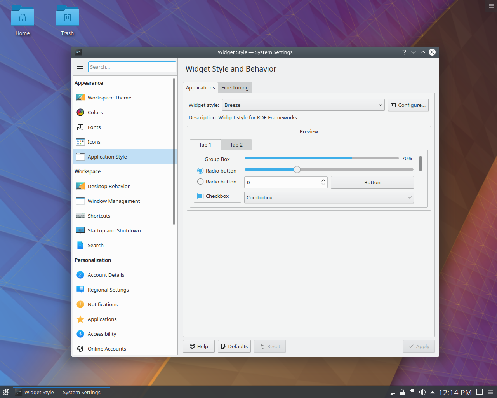Toggle the preview Checkbox
Screen dimensions: 497x398
pos(200,196)
